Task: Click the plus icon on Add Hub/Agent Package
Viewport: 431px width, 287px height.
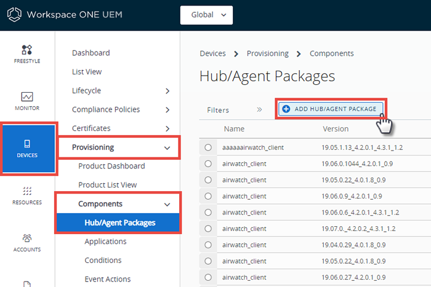Action: pyautogui.click(x=286, y=109)
